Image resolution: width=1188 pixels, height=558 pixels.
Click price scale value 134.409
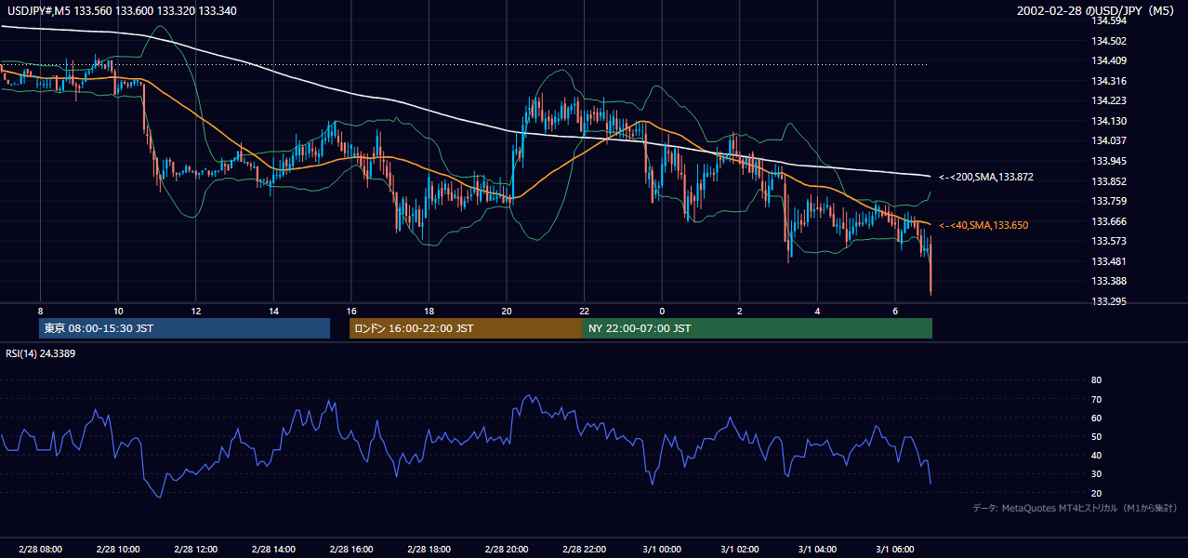point(1108,60)
